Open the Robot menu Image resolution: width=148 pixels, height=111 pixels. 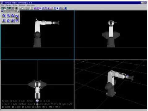point(15,5)
